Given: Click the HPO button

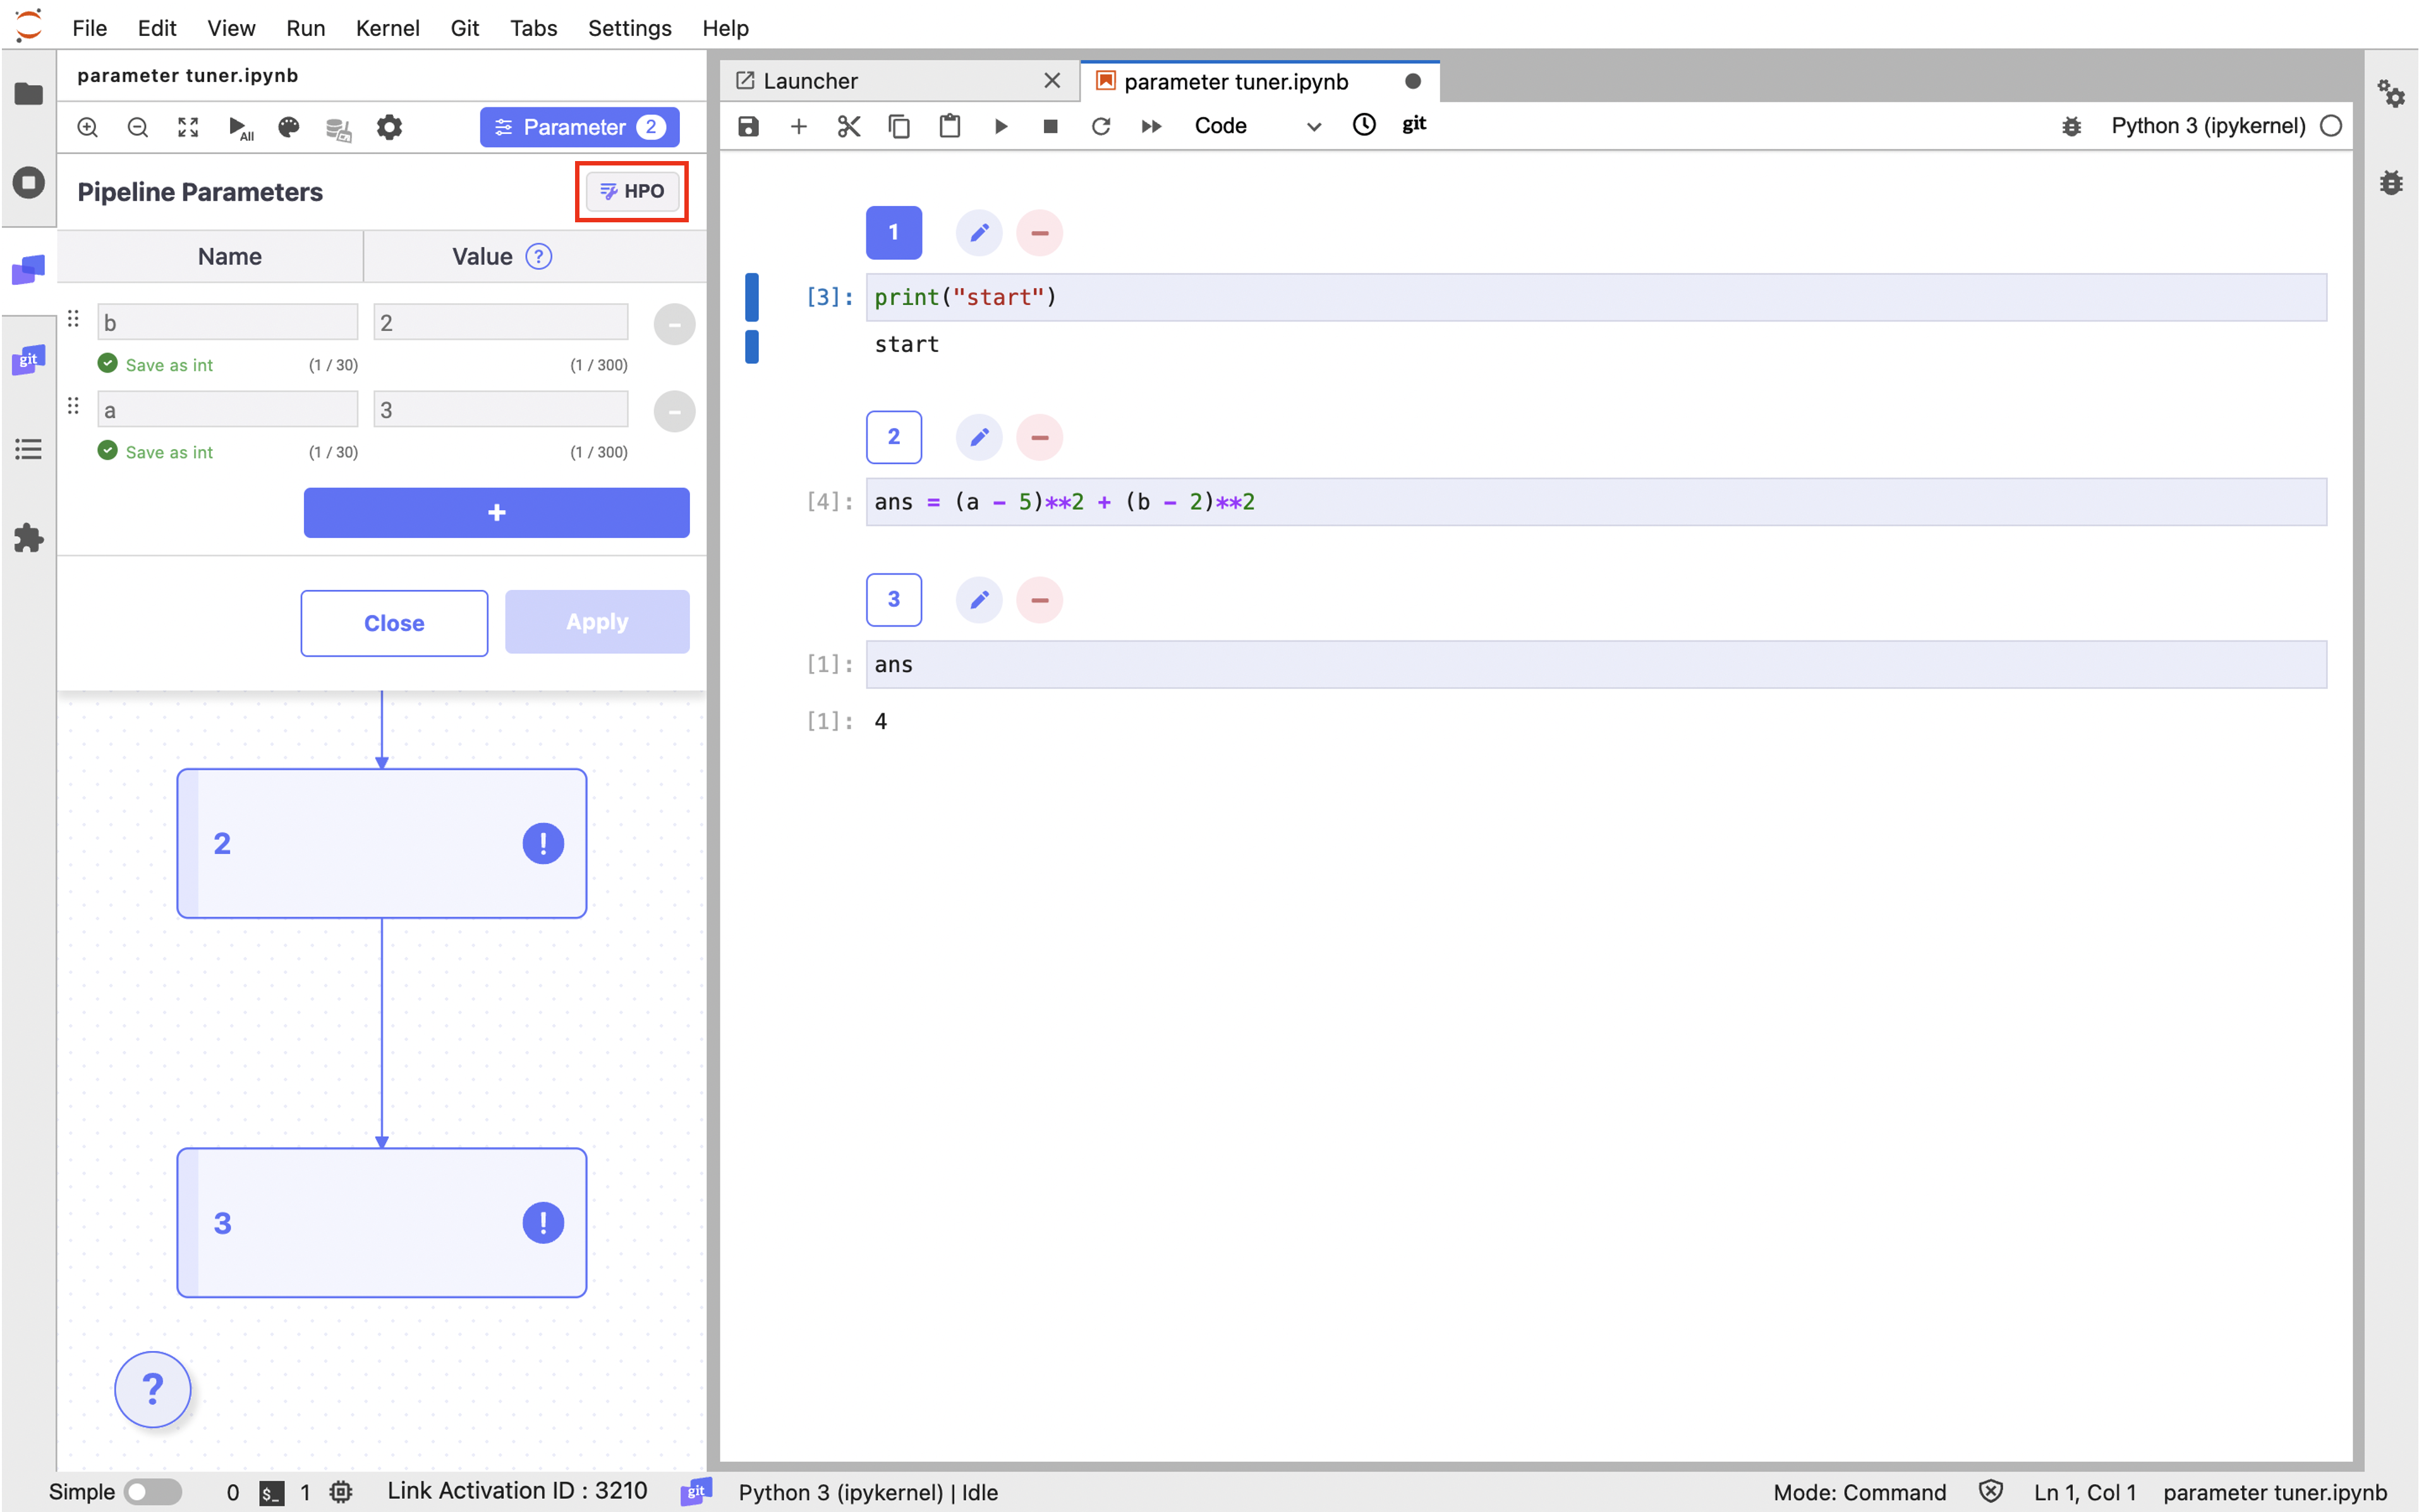Looking at the screenshot, I should (x=631, y=191).
